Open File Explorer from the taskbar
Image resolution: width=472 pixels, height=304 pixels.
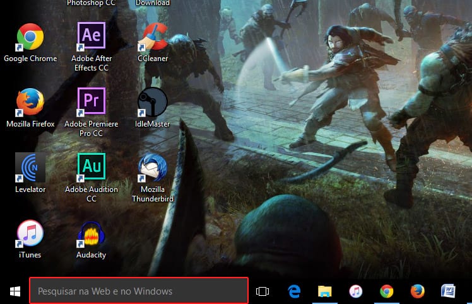(x=325, y=291)
